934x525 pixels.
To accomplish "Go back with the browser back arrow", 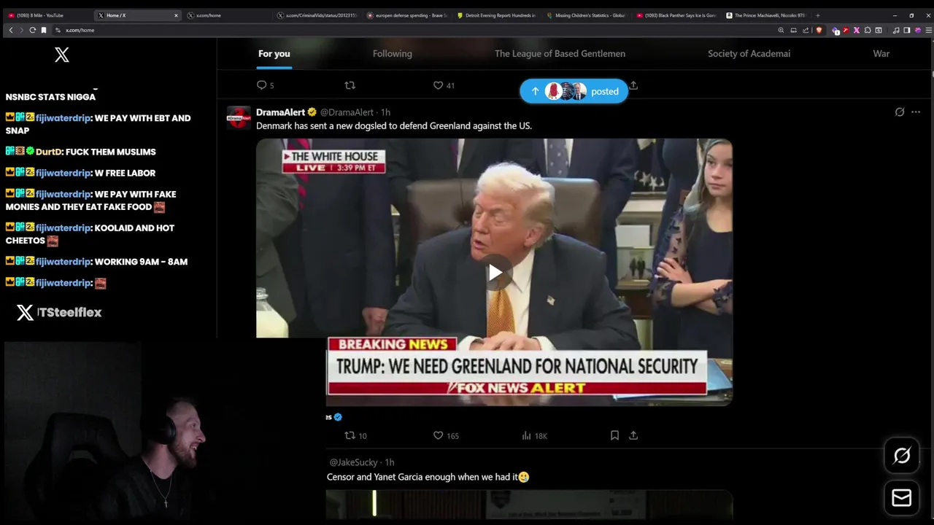I will click(11, 30).
